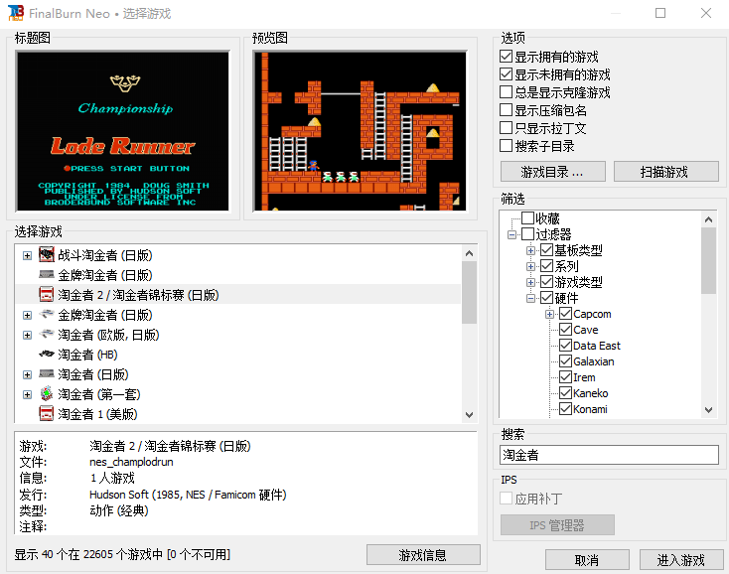Check the 过滤器 filter checkbox
This screenshot has height=574, width=729.
coord(527,233)
